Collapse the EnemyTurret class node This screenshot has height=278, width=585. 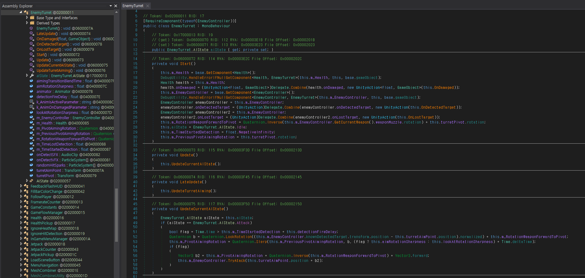coord(21,12)
